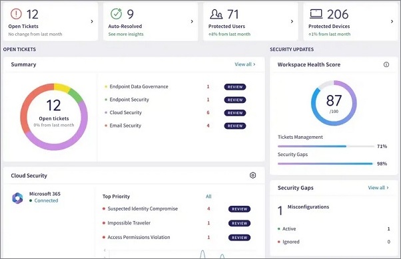Click the Protected Devices laptop icon
Screen dimensions: 401x259
pyautogui.click(x=316, y=14)
